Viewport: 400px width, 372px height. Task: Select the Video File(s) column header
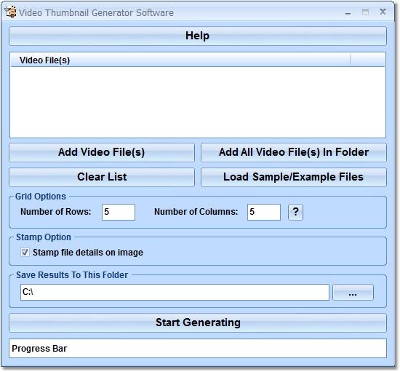(x=180, y=60)
